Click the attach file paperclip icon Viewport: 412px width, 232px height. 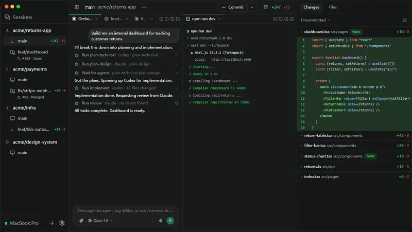pyautogui.click(x=81, y=221)
